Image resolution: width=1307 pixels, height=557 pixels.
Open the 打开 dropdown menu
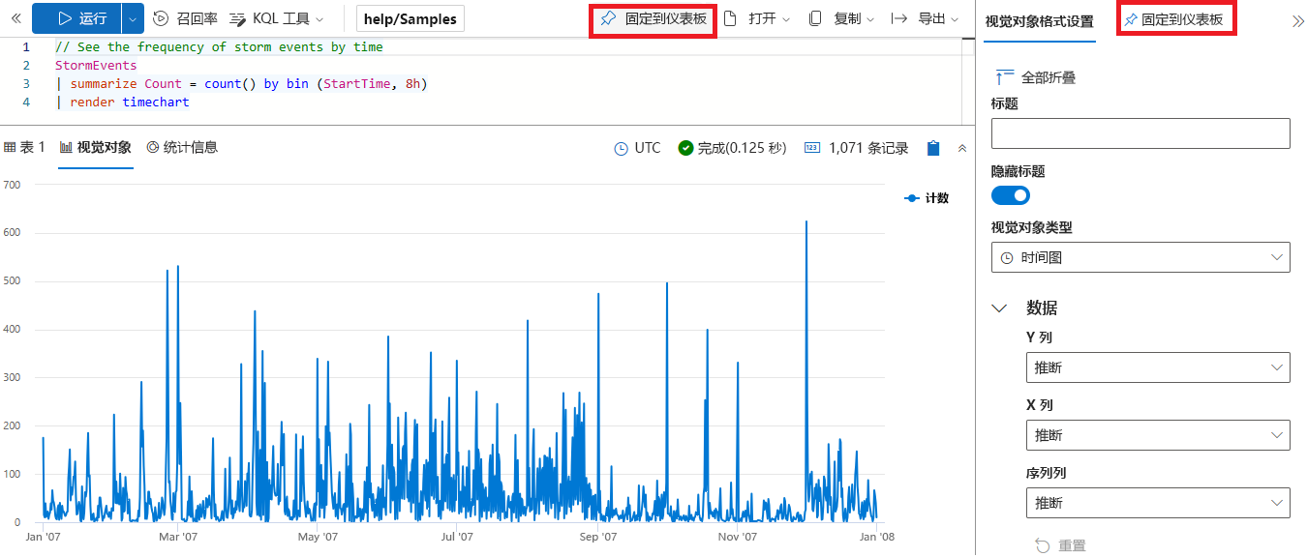tap(757, 18)
